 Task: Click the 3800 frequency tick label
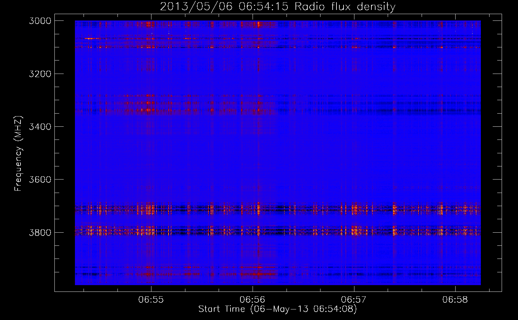pos(40,233)
